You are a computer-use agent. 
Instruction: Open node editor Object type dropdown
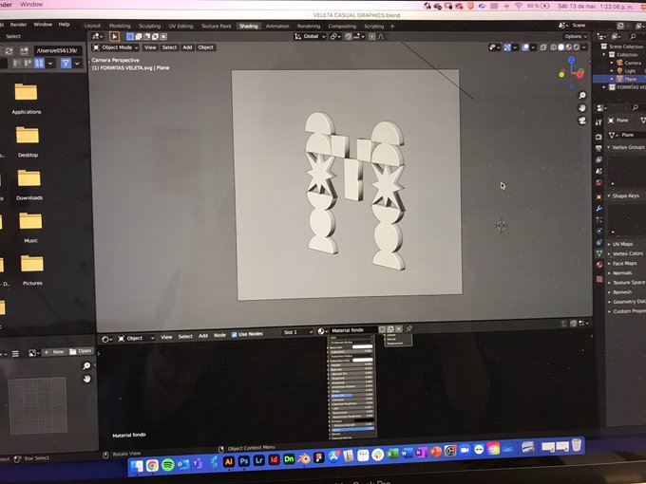tap(136, 338)
